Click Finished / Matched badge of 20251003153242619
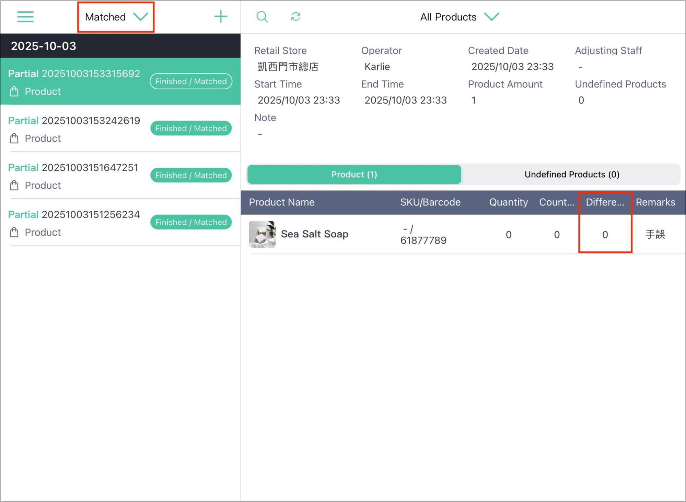 pyautogui.click(x=191, y=128)
